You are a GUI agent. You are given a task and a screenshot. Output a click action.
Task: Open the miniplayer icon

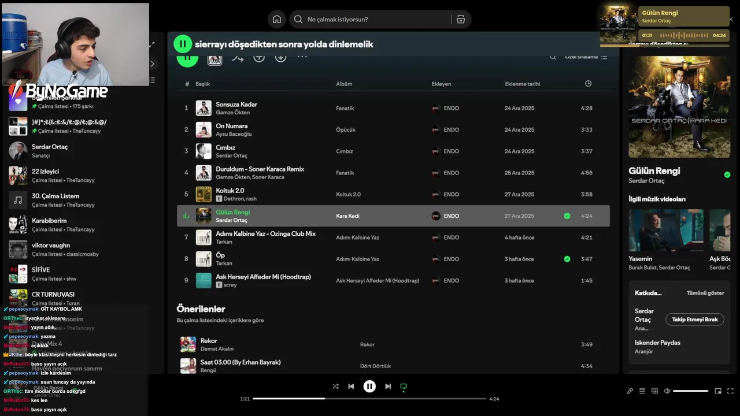click(718, 391)
